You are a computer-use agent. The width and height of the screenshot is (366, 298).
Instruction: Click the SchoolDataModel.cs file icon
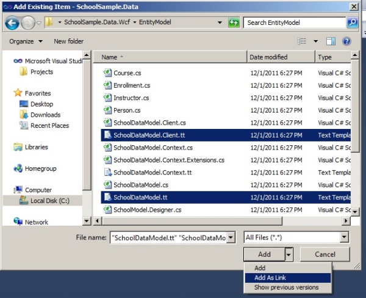[107, 185]
